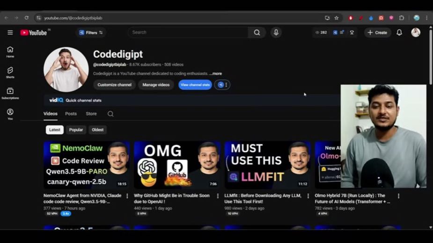Switch to the Store tab
This screenshot has width=433, height=243.
coord(91,114)
